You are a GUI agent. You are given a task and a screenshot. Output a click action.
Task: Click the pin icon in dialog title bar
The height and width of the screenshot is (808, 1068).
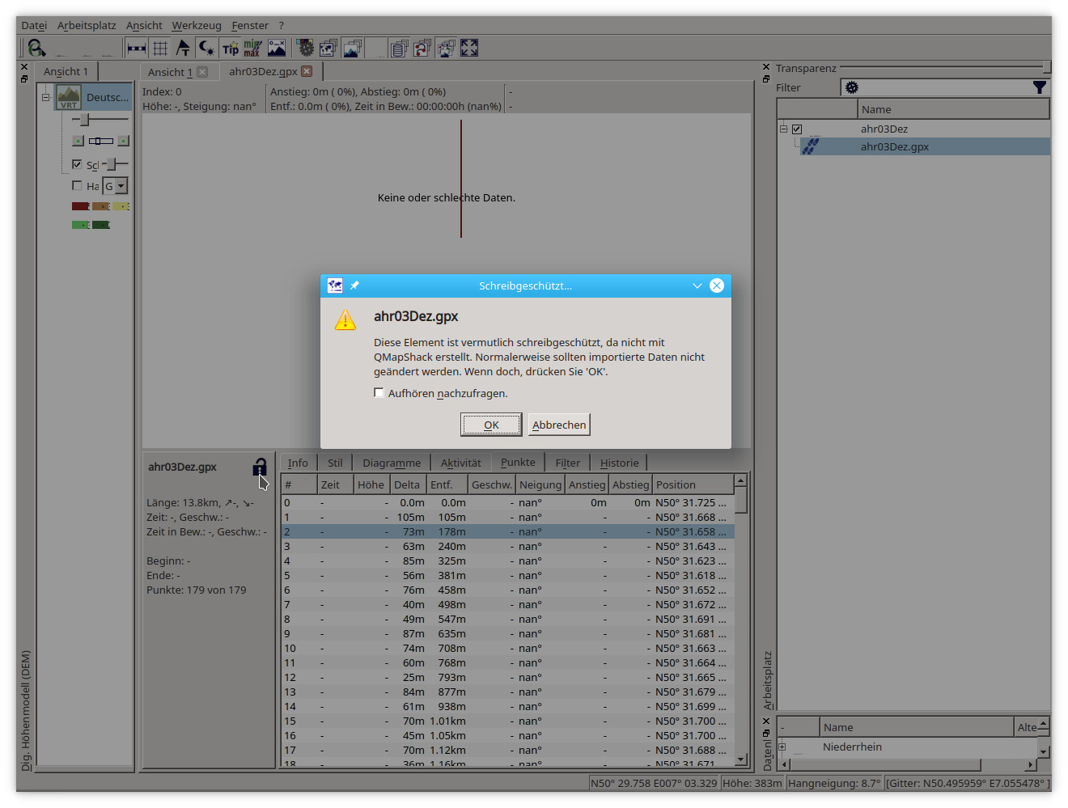tap(354, 286)
